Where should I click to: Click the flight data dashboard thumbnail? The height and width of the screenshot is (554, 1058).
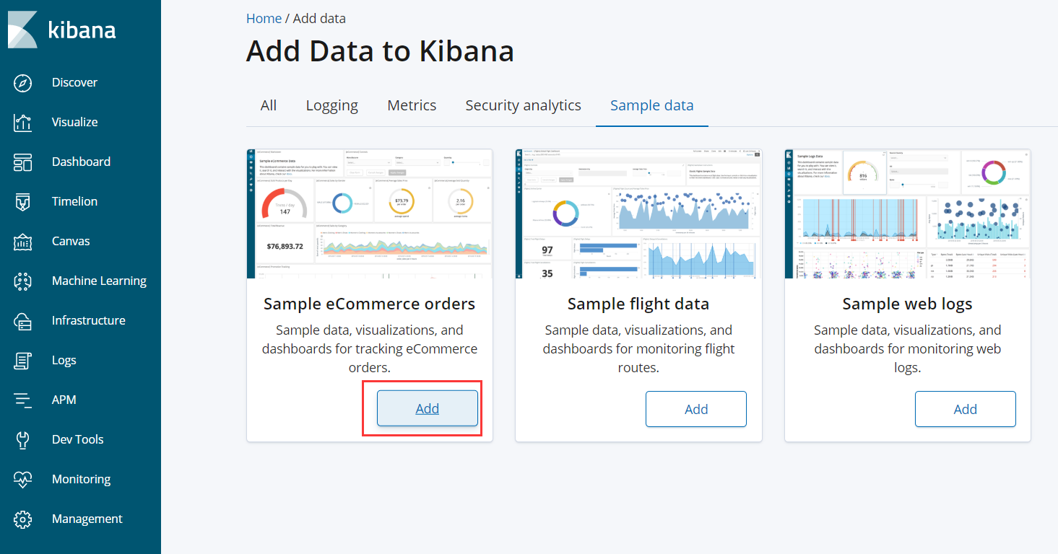pos(638,214)
